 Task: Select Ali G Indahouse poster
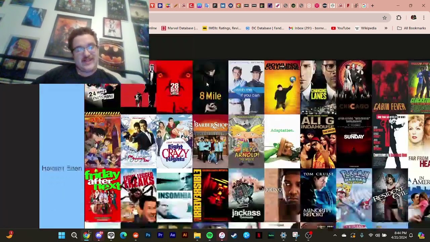[x=318, y=141]
